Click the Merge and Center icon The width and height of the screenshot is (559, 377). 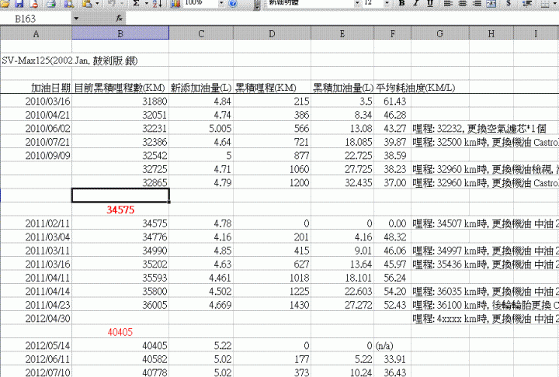click(491, 4)
